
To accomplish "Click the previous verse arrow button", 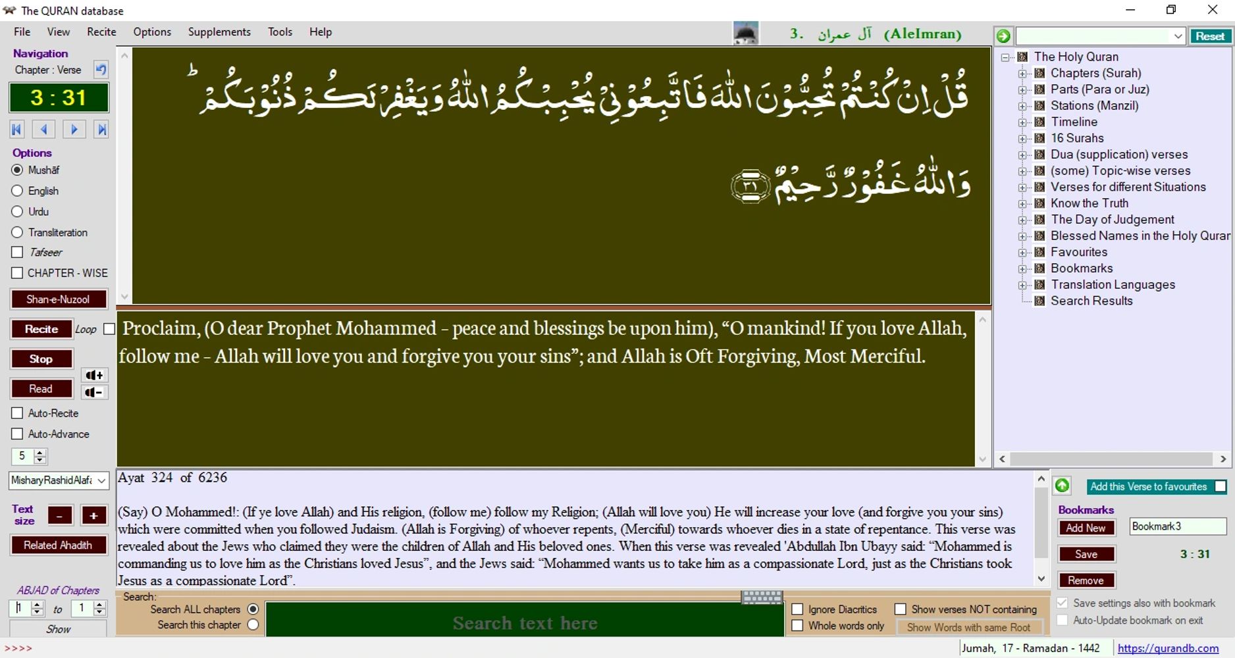I will tap(44, 130).
